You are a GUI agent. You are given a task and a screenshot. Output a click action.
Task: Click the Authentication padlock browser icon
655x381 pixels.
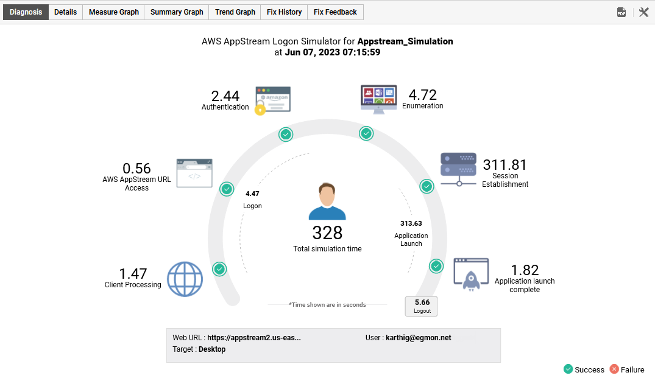[273, 100]
